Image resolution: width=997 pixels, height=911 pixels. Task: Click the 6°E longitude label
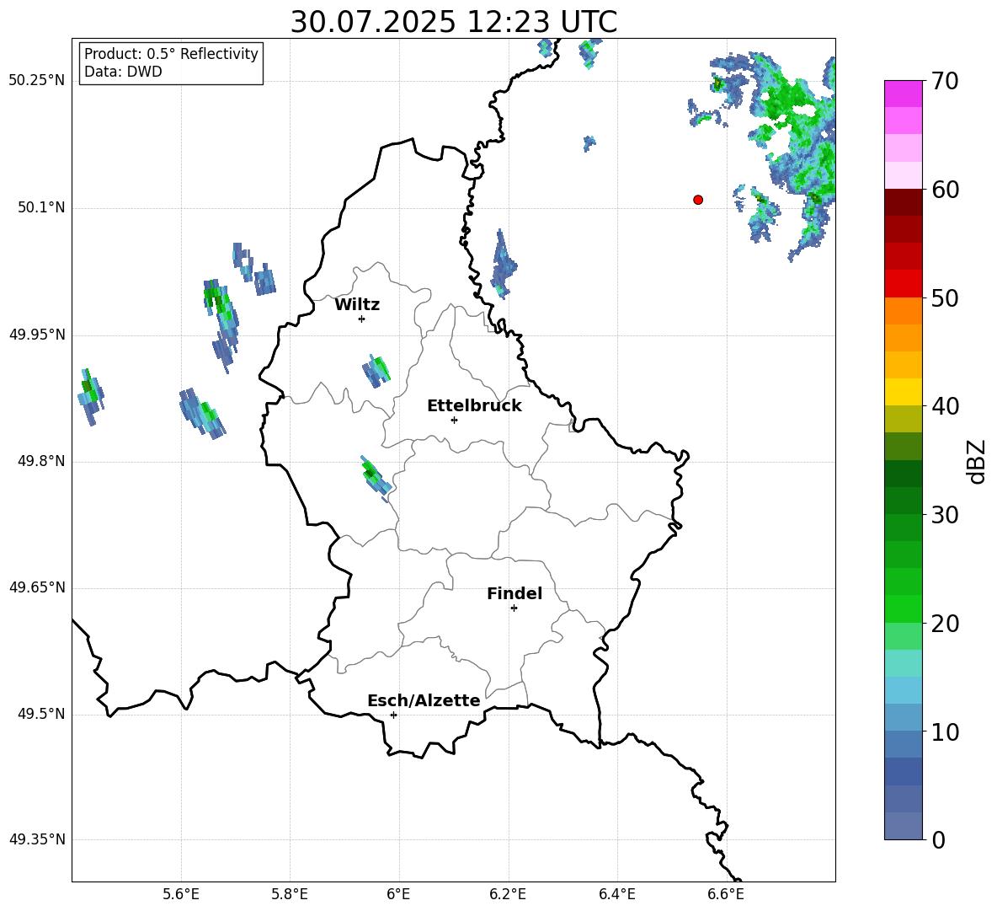click(398, 894)
